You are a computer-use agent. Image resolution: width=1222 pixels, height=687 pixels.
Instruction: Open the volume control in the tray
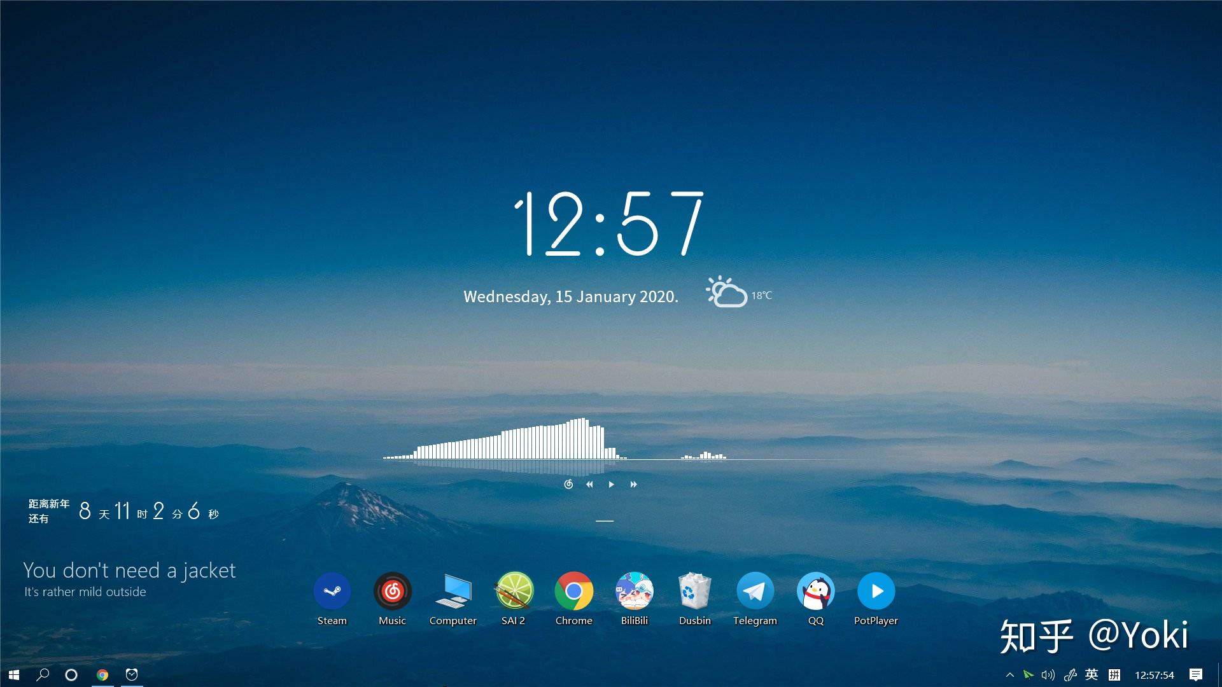point(1048,675)
